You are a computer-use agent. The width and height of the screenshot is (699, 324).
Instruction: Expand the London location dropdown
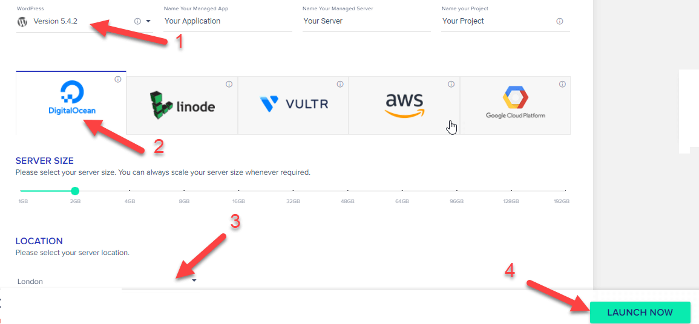tap(194, 281)
